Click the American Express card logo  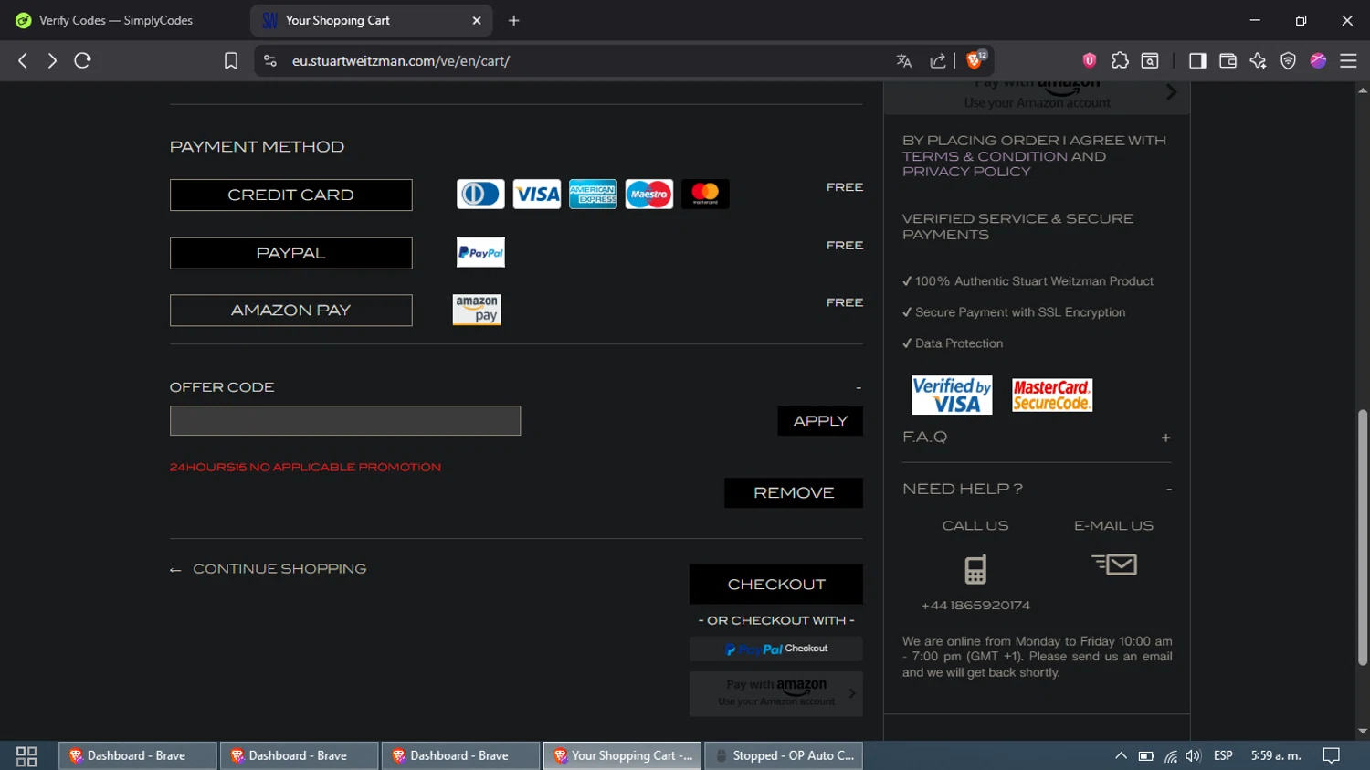593,194
